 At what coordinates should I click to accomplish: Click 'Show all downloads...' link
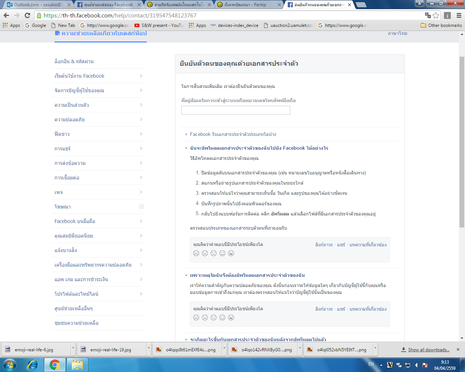[429, 349]
